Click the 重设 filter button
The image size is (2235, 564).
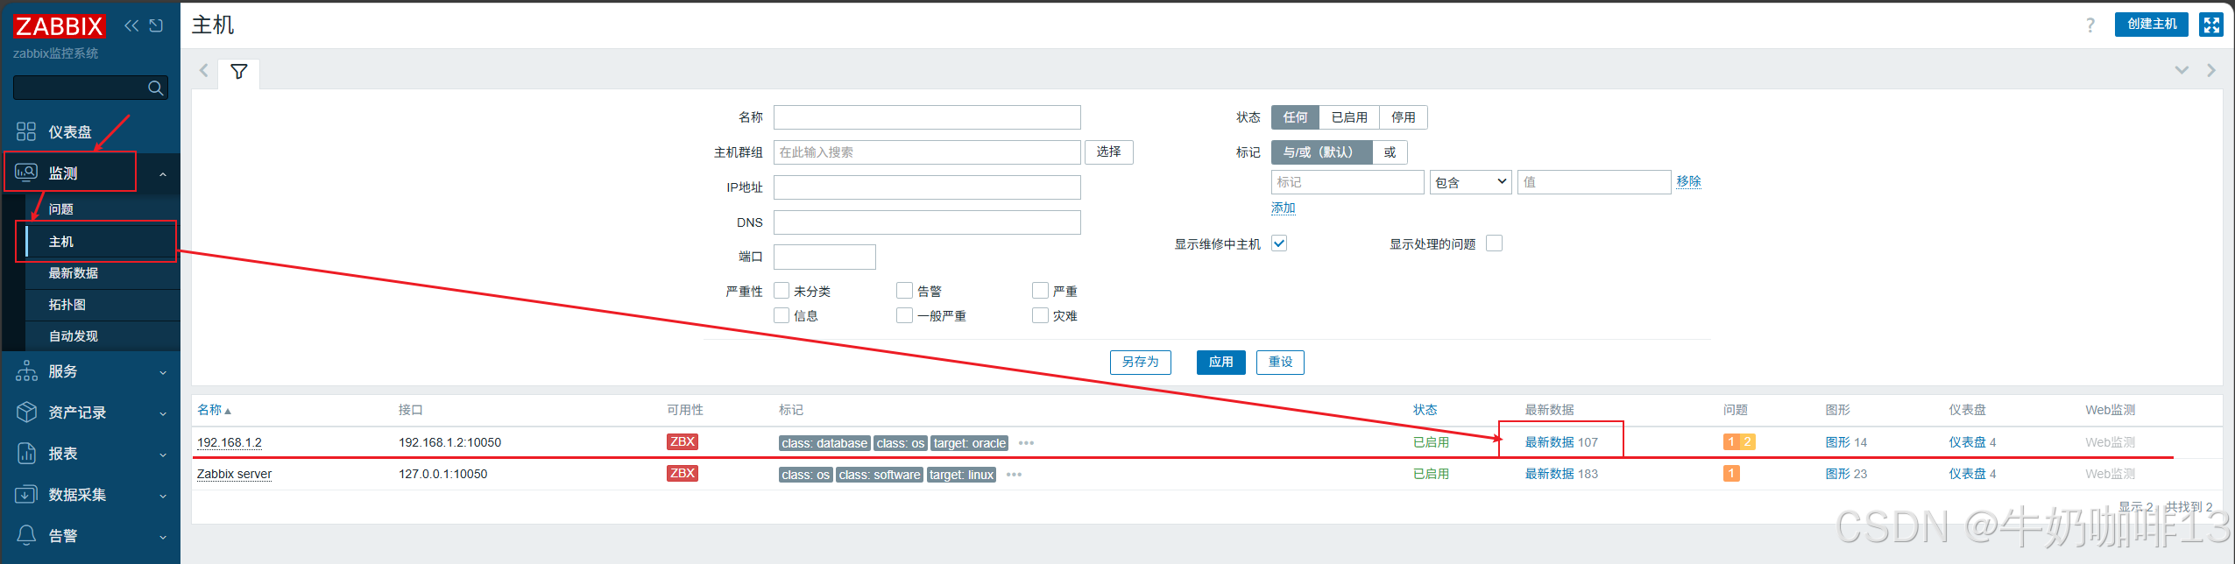coord(1280,362)
